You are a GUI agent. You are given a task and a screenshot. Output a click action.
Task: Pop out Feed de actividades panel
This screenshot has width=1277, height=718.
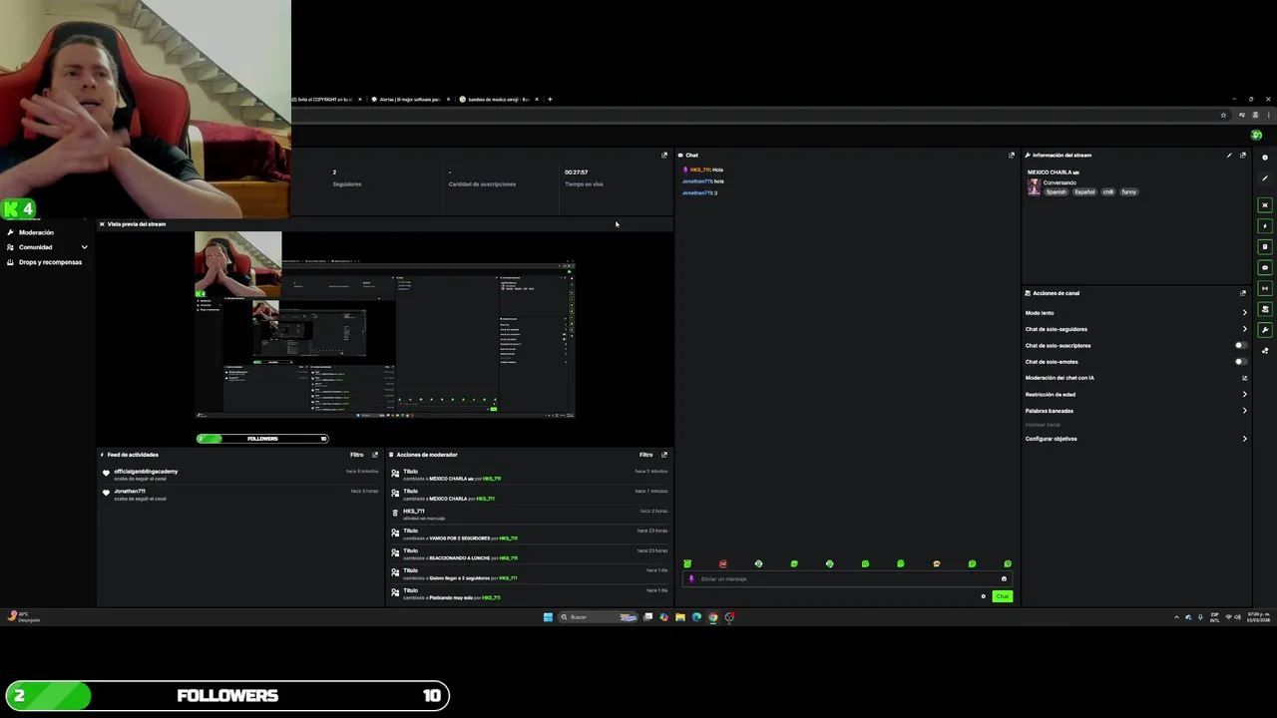click(375, 455)
